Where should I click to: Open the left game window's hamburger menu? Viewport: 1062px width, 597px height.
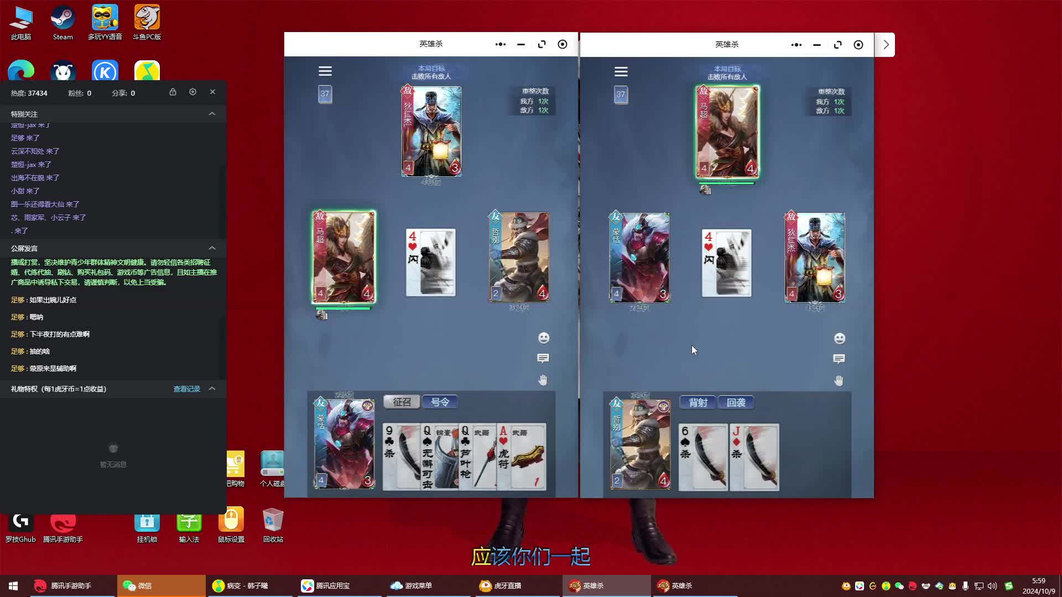click(325, 71)
